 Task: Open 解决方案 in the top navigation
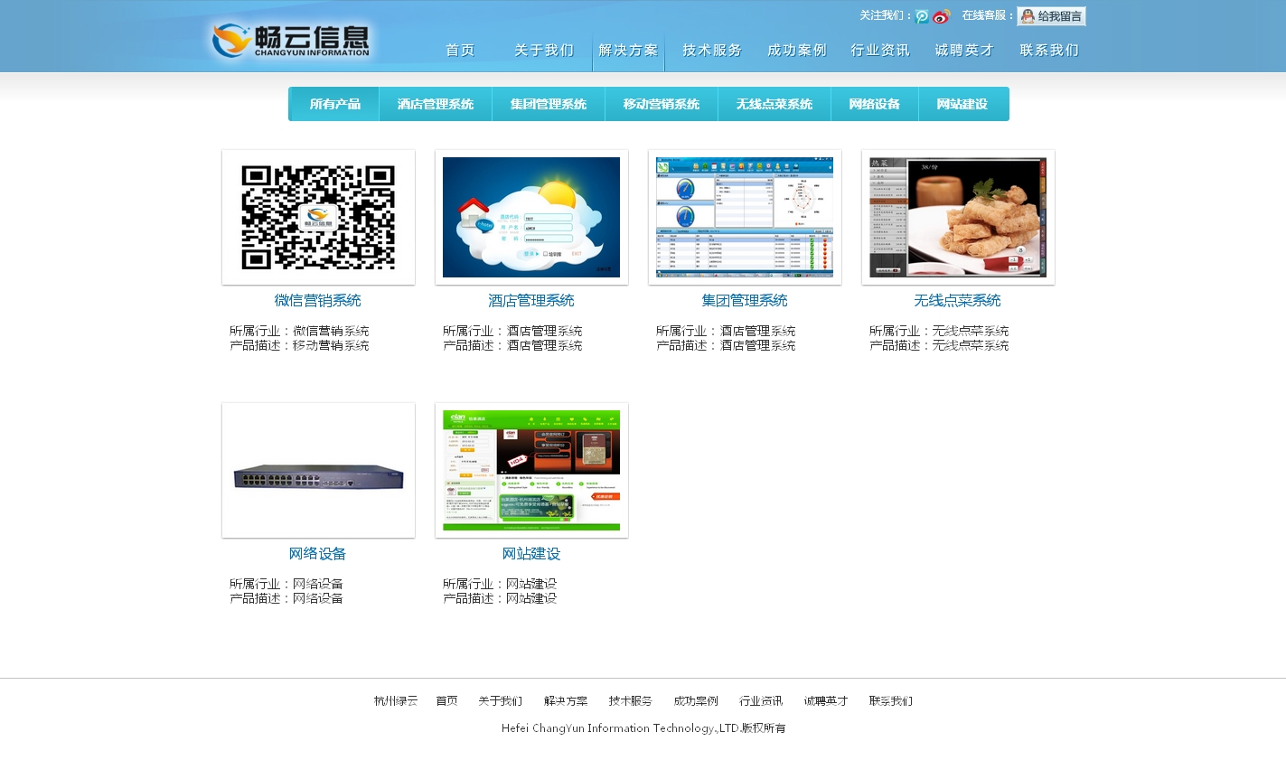(628, 51)
